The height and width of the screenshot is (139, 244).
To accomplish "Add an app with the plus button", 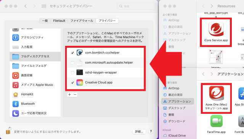I will [x=69, y=95].
